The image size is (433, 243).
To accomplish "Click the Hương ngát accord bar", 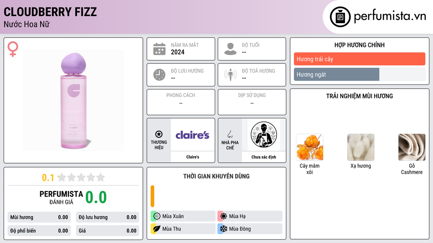I will point(359,74).
